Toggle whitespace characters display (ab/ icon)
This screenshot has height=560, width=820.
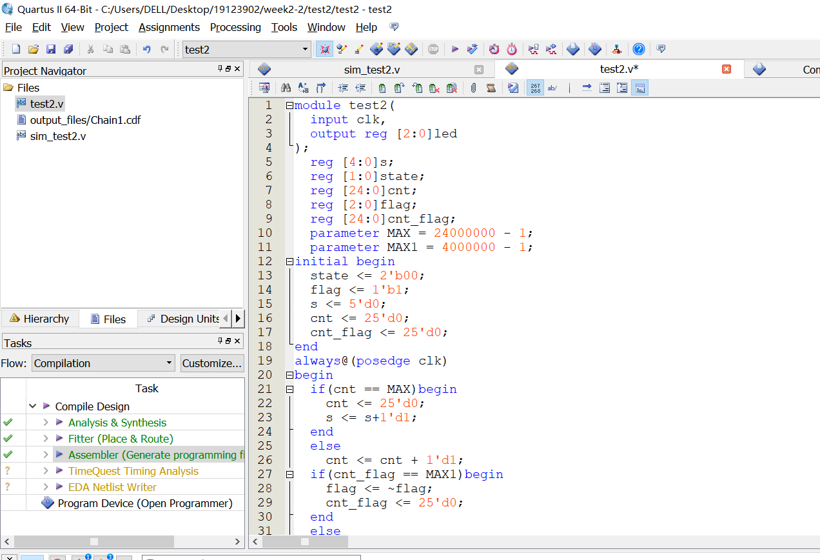[552, 88]
